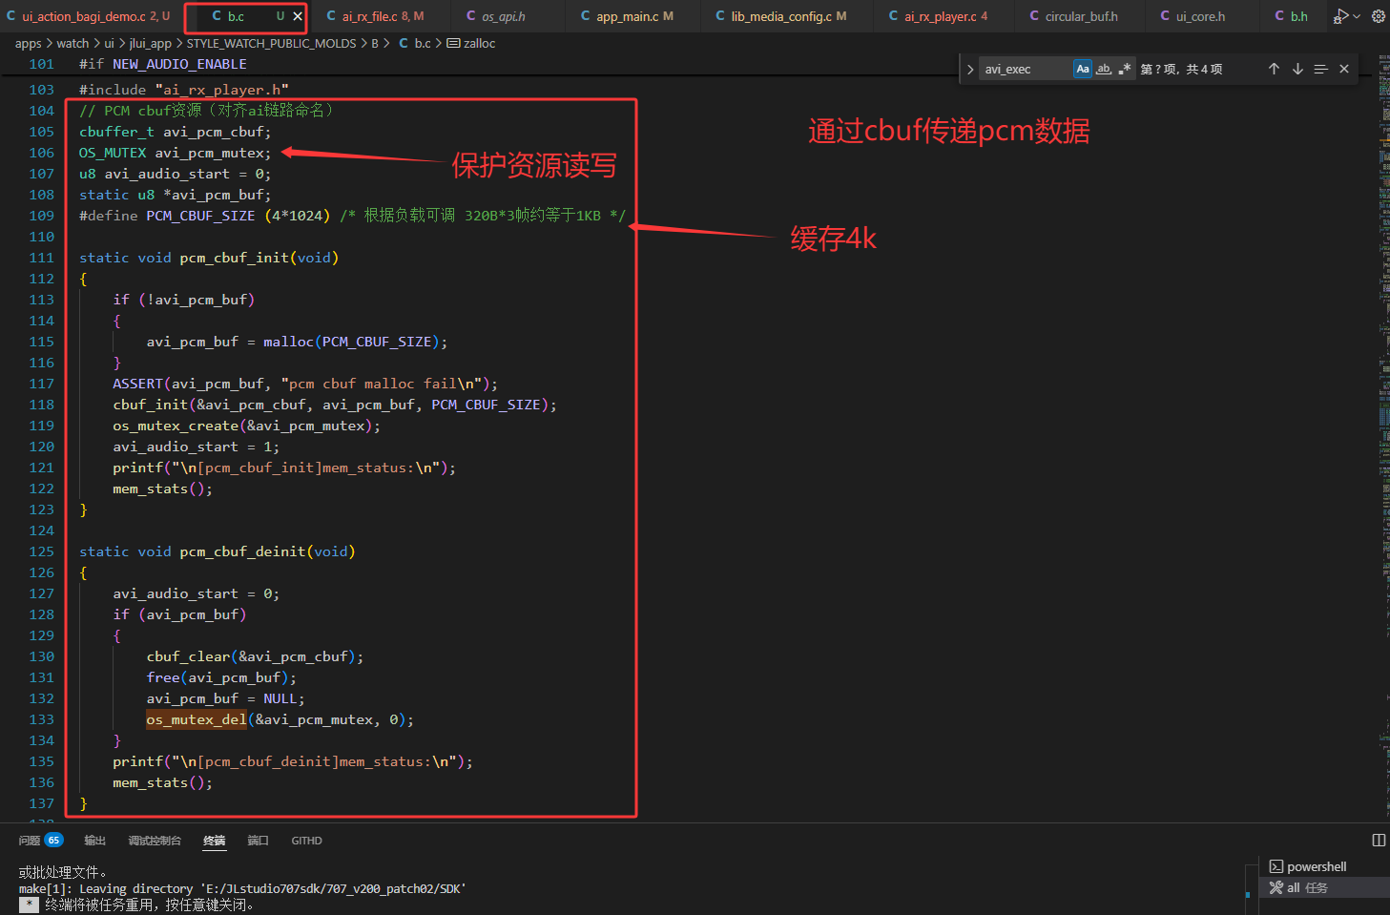This screenshot has height=915, width=1390.
Task: Expand the replace toggle chevron
Action: [x=970, y=69]
